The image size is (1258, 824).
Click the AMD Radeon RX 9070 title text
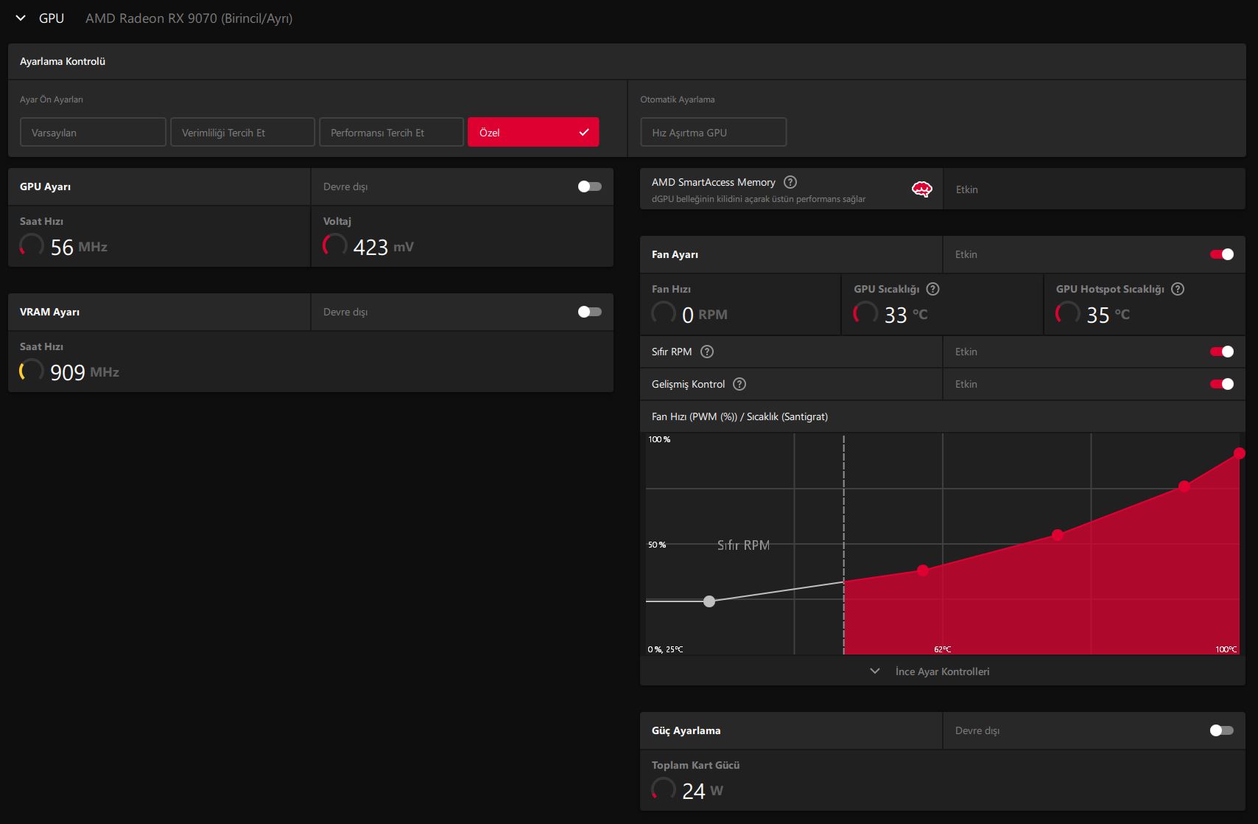(x=189, y=18)
